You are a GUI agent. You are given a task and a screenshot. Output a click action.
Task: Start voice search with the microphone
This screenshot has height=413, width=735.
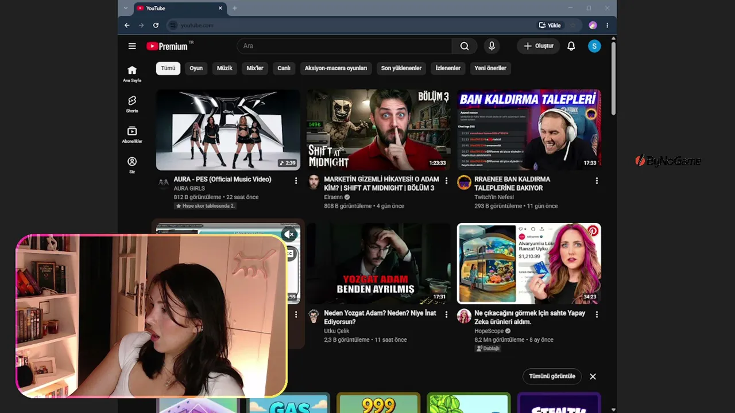[492, 46]
